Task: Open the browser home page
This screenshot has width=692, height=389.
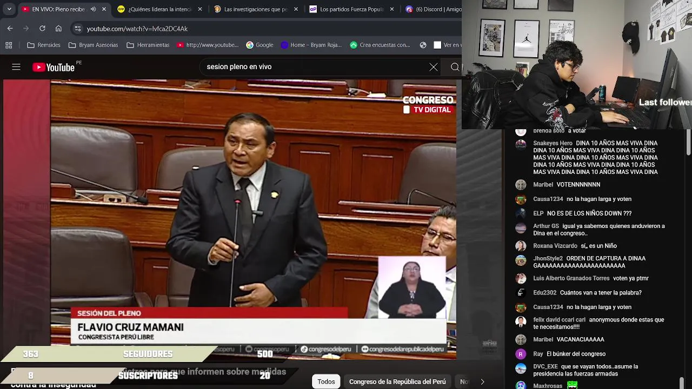Action: pyautogui.click(x=58, y=29)
